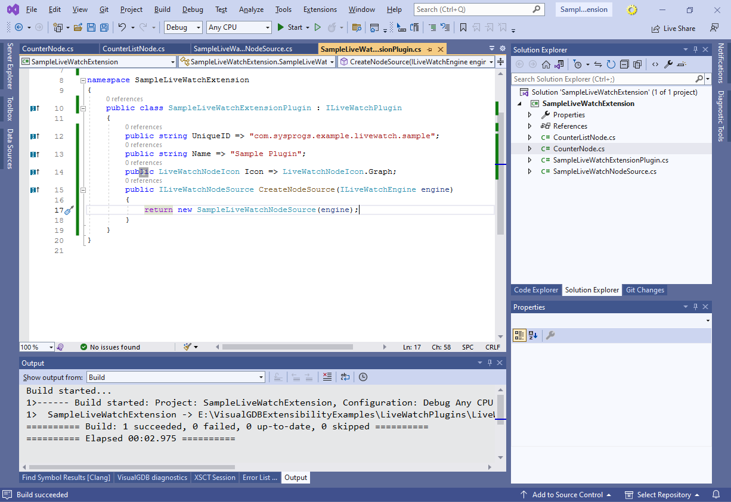The image size is (731, 502).
Task: Click the Save single-file icon
Action: tap(91, 27)
